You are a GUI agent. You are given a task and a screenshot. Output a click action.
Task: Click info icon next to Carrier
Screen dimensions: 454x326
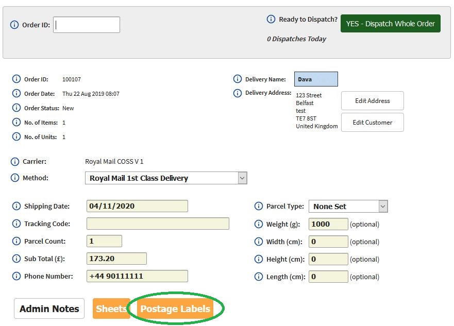click(15, 161)
